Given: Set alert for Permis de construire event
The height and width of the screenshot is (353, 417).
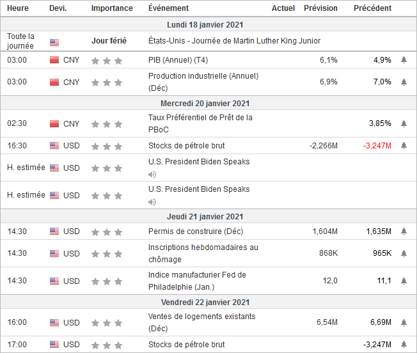Looking at the screenshot, I should pyautogui.click(x=404, y=231).
